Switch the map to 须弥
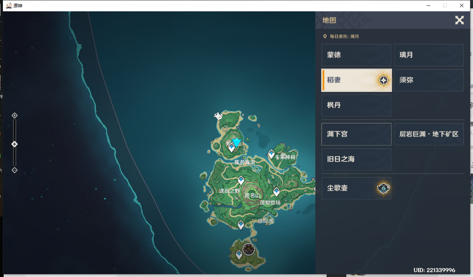This screenshot has height=277, width=473. (429, 80)
